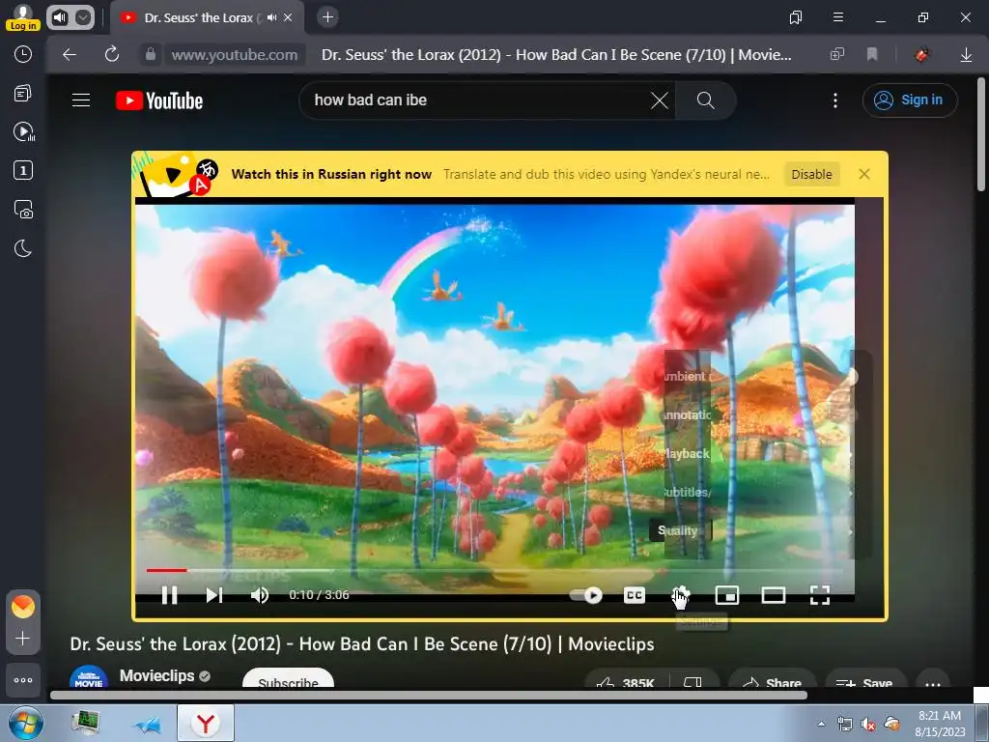Open Yandex Browser from the taskbar

click(x=206, y=723)
